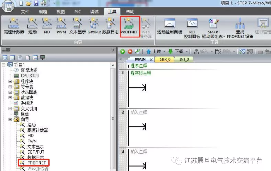Expand the 状态图表 tree node
271x171 pixels.
(x=10, y=92)
